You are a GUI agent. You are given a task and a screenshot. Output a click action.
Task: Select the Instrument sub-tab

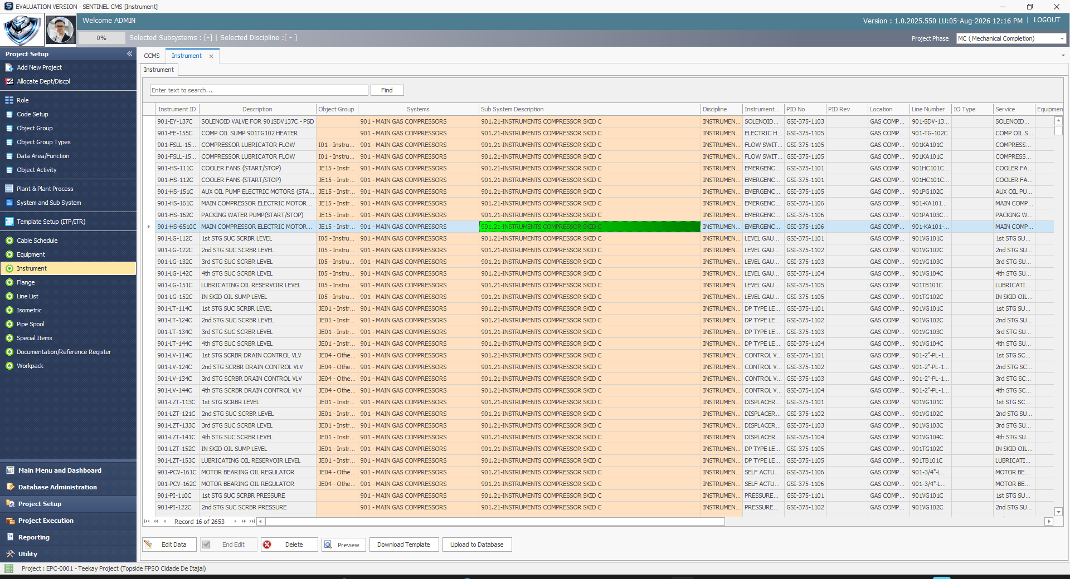coord(159,70)
